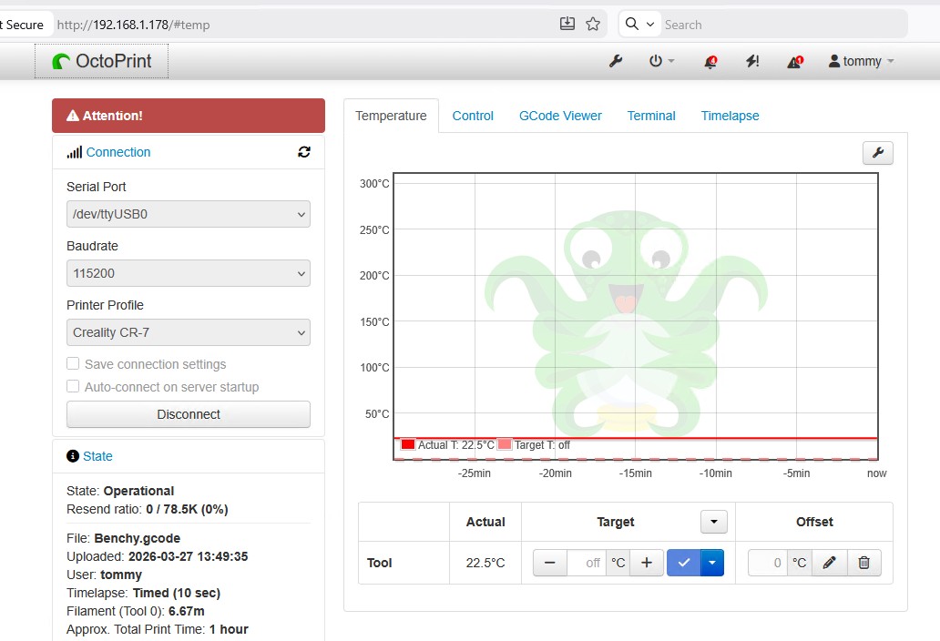Click the browser bookmark star icon
This screenshot has width=940, height=641.
(x=593, y=25)
